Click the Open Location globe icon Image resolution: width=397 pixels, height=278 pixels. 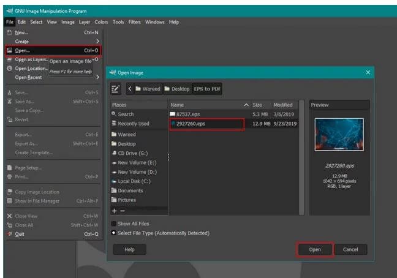tap(9, 69)
